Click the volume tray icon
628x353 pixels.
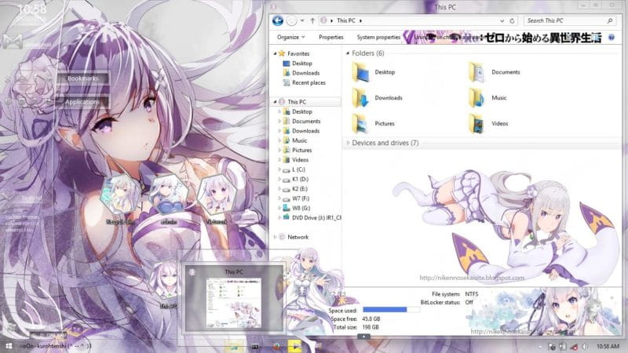point(585,347)
